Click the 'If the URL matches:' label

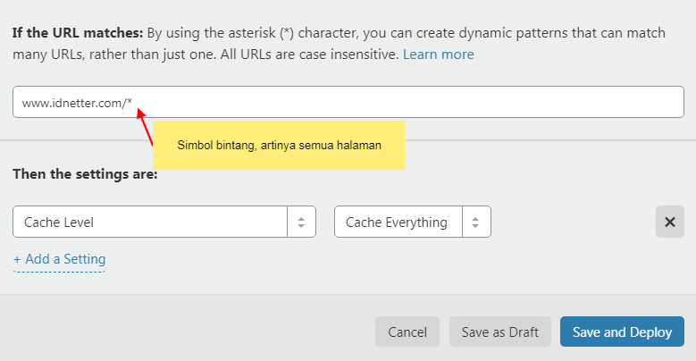tap(78, 33)
